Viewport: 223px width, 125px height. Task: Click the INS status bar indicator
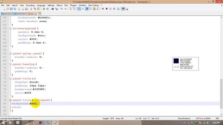tap(217, 118)
